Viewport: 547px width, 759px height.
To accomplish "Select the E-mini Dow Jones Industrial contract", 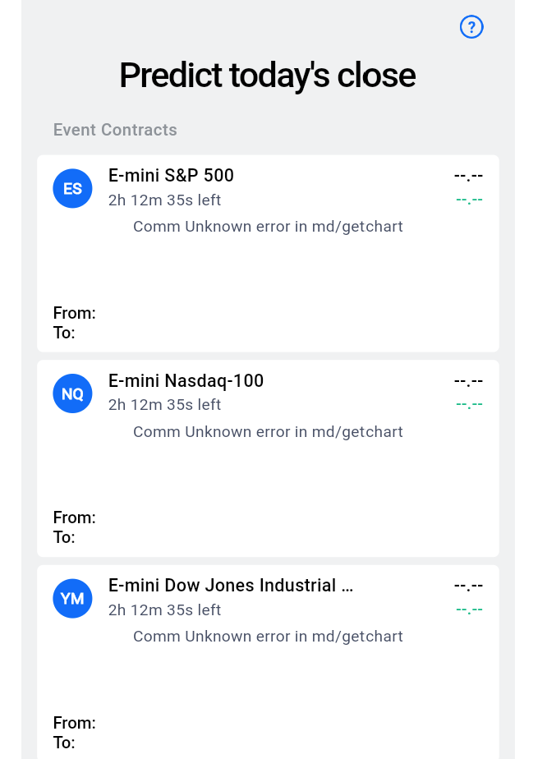I will pyautogui.click(x=230, y=586).
